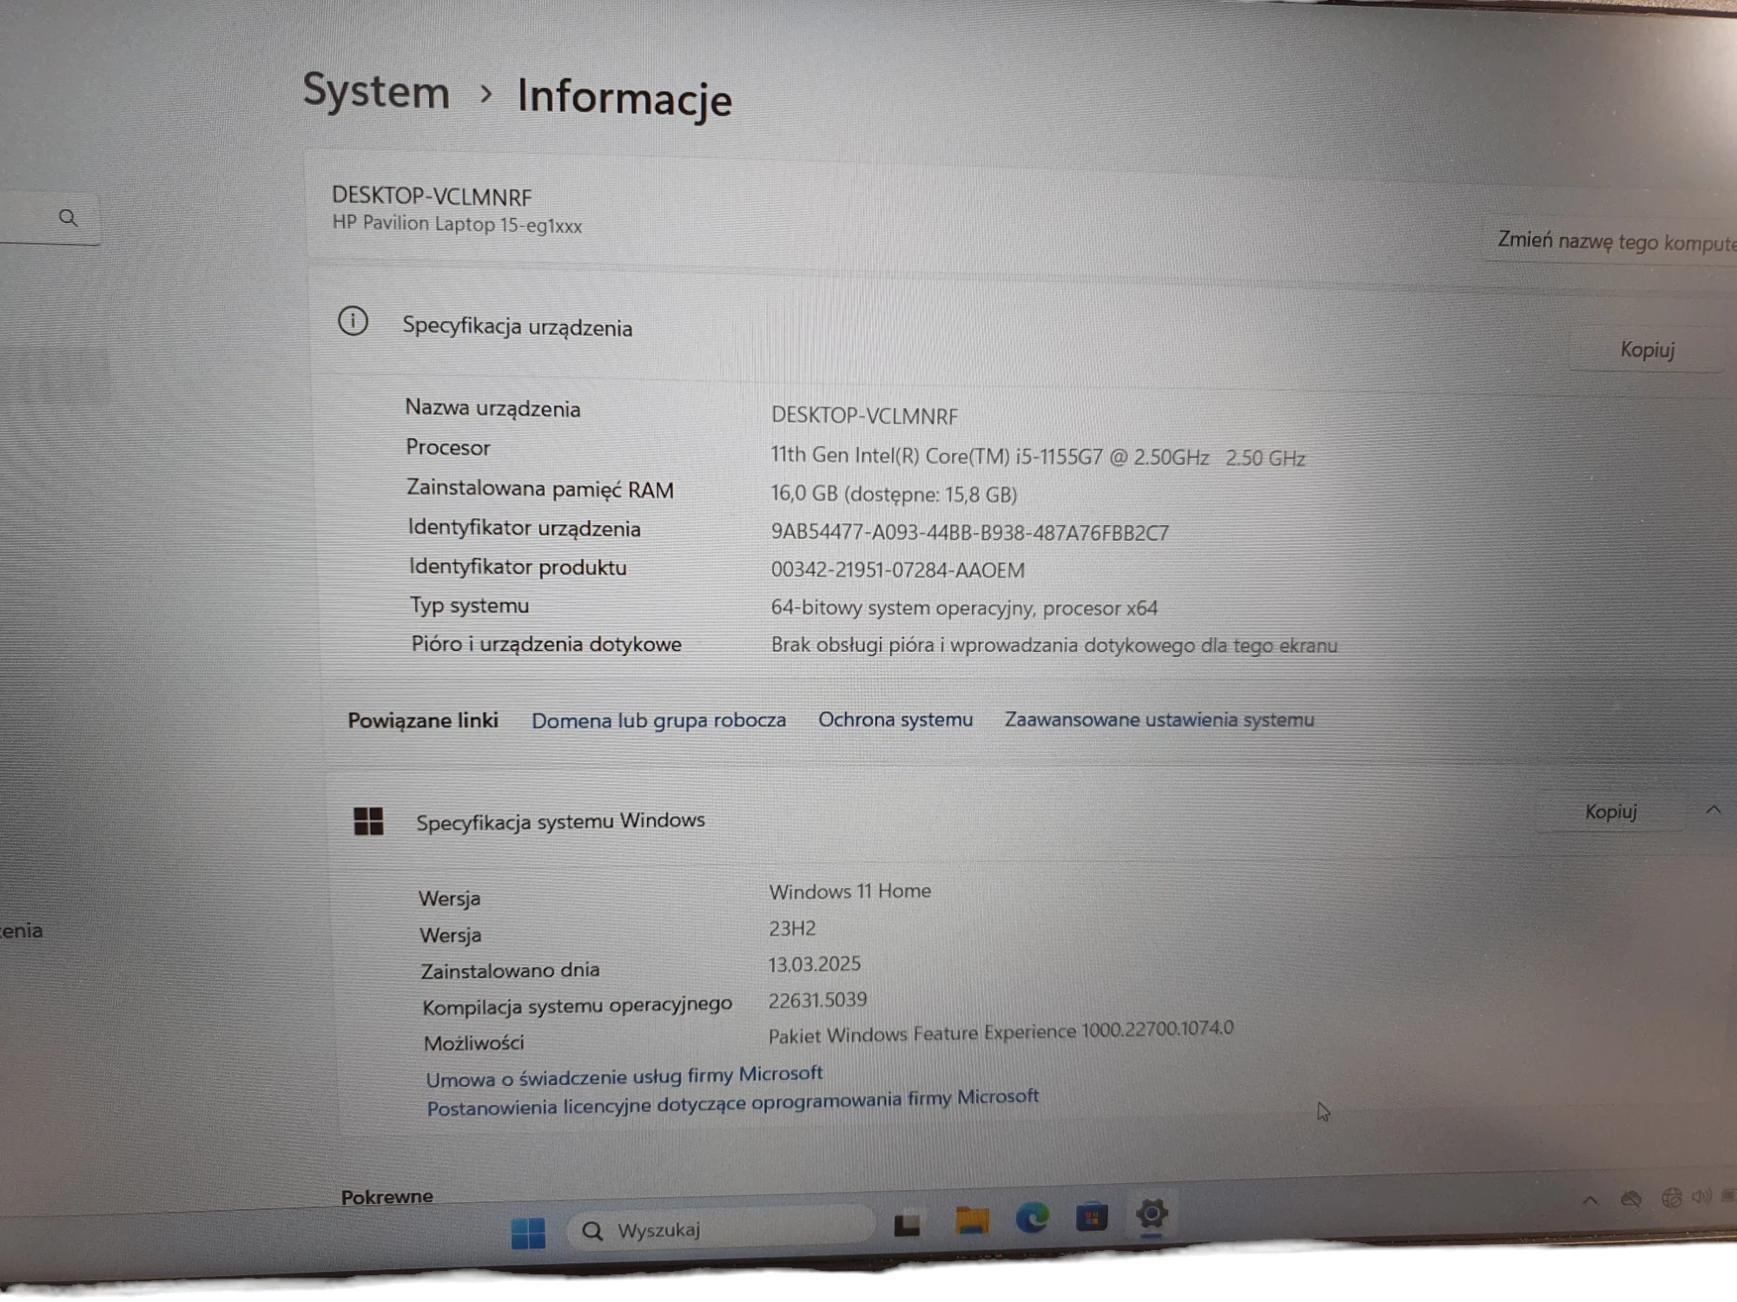Open Postanowienia licencyjne dotyczące oprogramowania link
The image size is (1737, 1302).
(732, 1103)
